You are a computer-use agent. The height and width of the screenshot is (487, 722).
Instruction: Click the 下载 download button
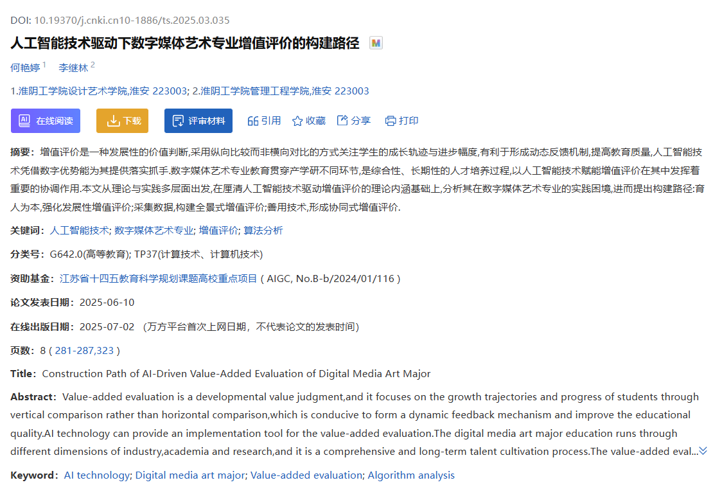click(x=122, y=121)
